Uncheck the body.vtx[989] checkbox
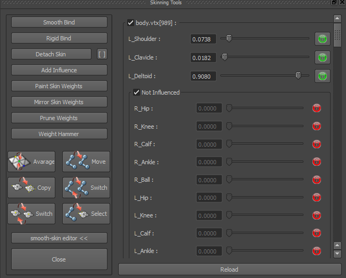346x278 pixels. pyautogui.click(x=130, y=22)
